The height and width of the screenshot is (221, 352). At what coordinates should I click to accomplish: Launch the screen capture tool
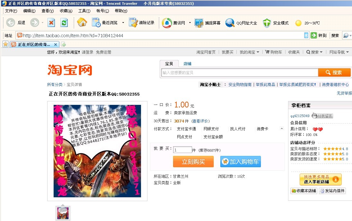click(199, 23)
